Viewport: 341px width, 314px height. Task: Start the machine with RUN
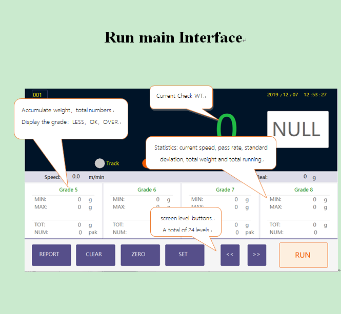(304, 255)
